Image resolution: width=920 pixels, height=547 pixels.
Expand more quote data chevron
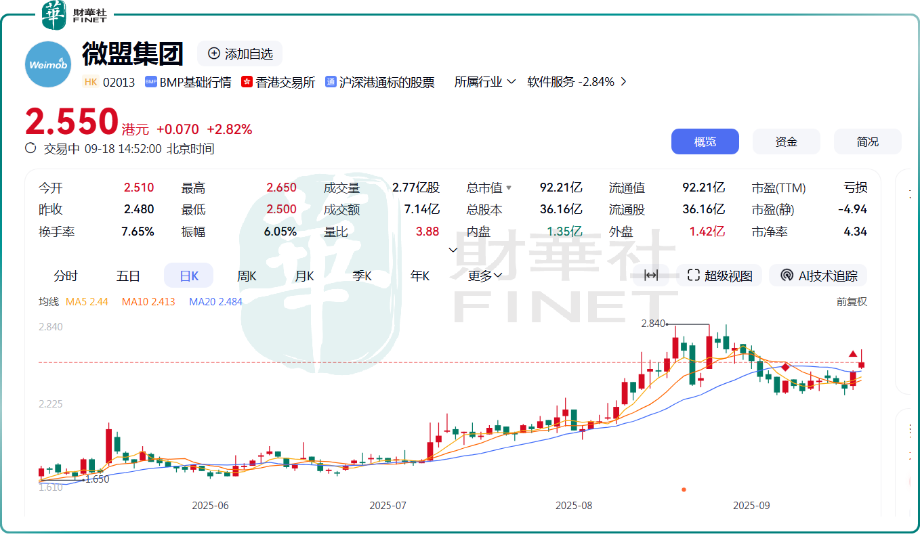pos(453,250)
